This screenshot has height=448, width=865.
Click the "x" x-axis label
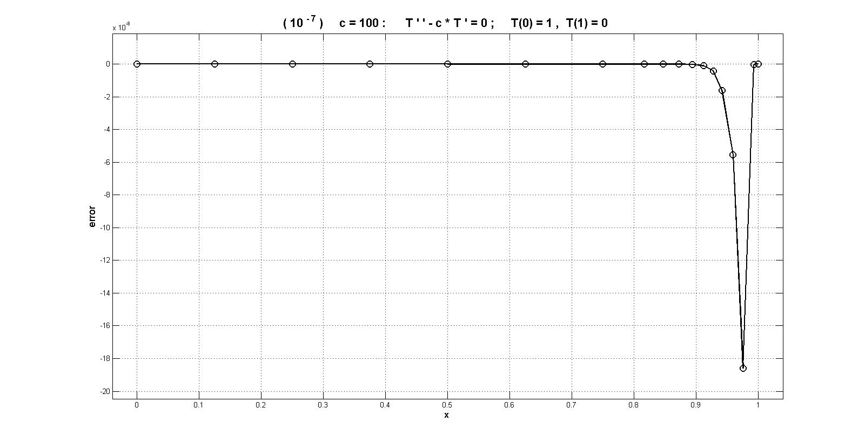(x=446, y=415)
